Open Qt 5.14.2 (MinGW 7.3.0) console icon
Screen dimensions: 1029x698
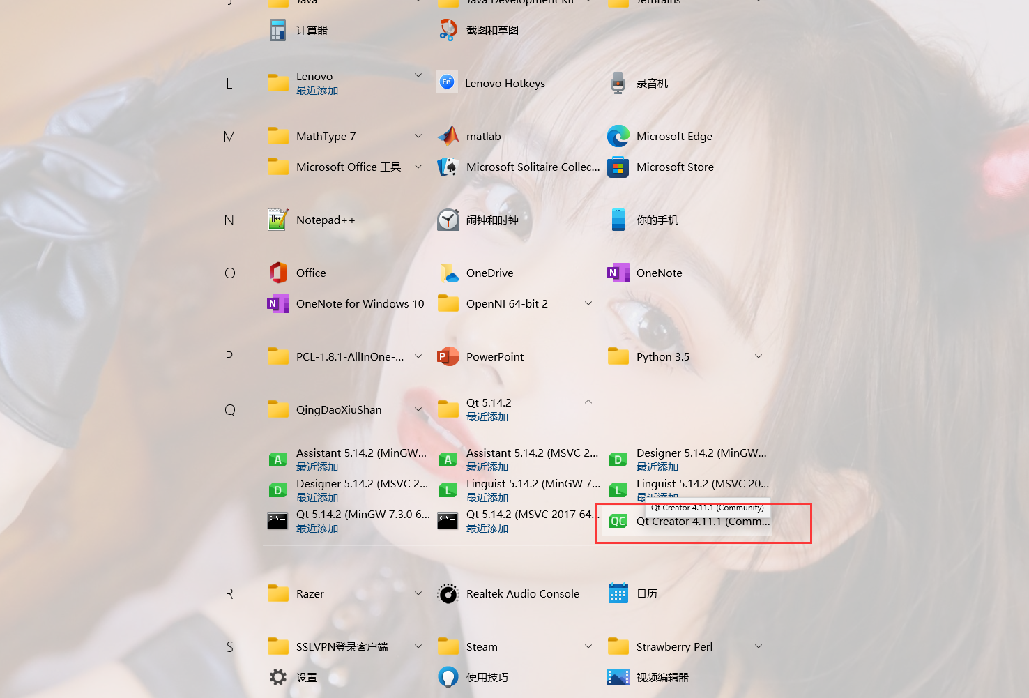coord(277,521)
